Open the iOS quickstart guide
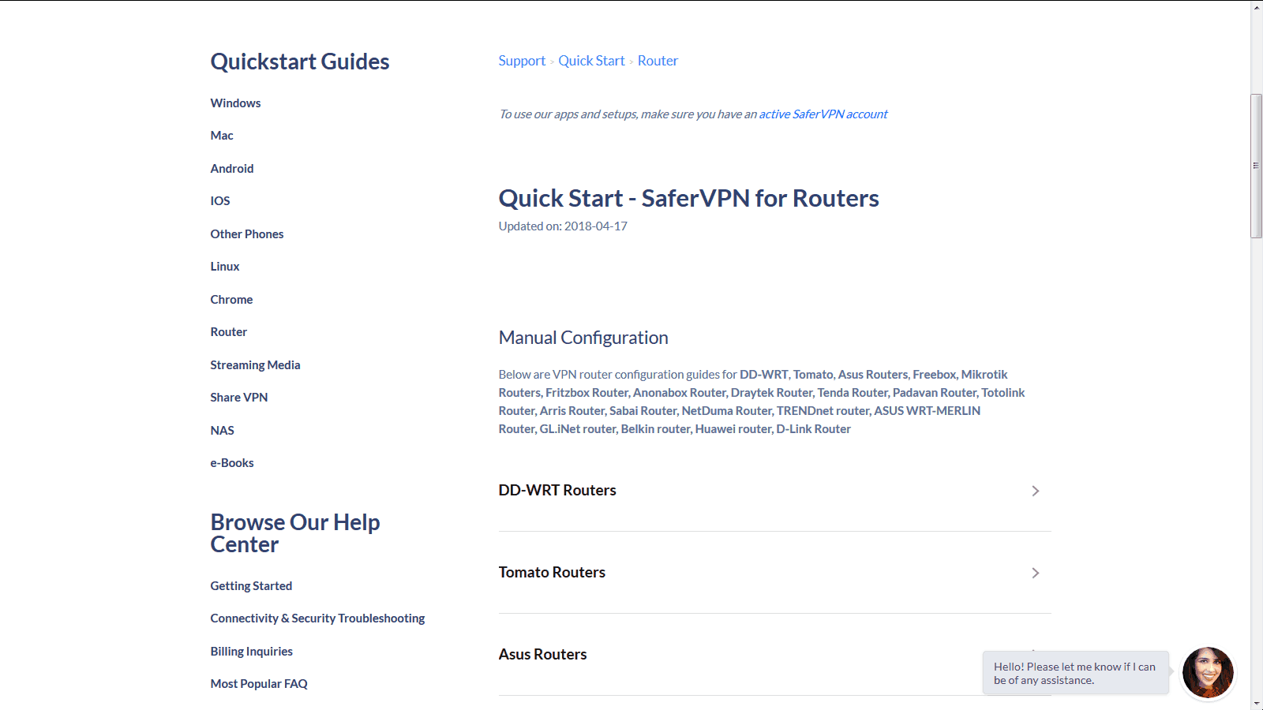The height and width of the screenshot is (710, 1263). [220, 201]
